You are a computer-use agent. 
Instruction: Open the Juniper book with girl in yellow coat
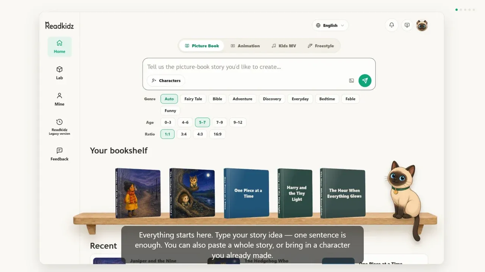click(x=138, y=193)
